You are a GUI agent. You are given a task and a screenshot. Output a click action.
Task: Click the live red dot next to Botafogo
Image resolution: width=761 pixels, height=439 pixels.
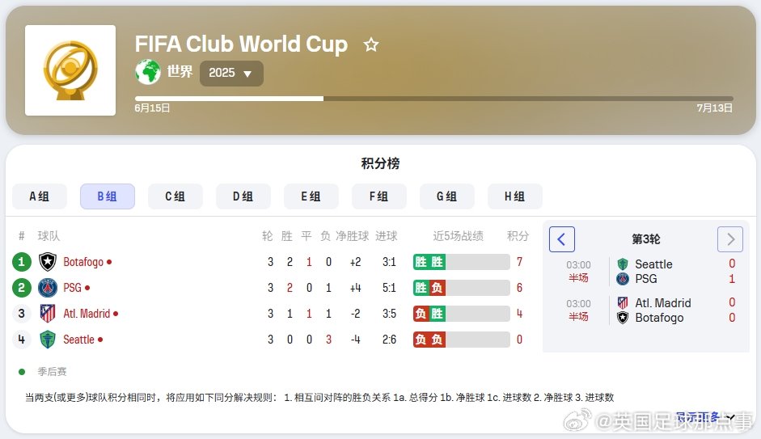pyautogui.click(x=109, y=262)
